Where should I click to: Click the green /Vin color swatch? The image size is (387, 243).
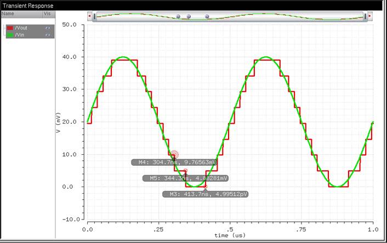click(x=10, y=35)
